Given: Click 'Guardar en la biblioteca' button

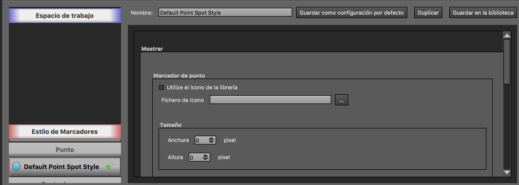Looking at the screenshot, I should click(483, 13).
